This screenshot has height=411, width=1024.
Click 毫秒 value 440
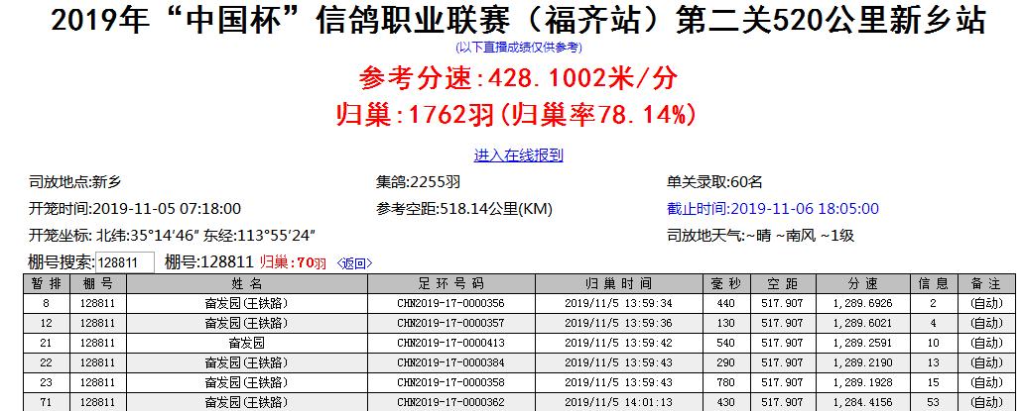[x=725, y=303]
